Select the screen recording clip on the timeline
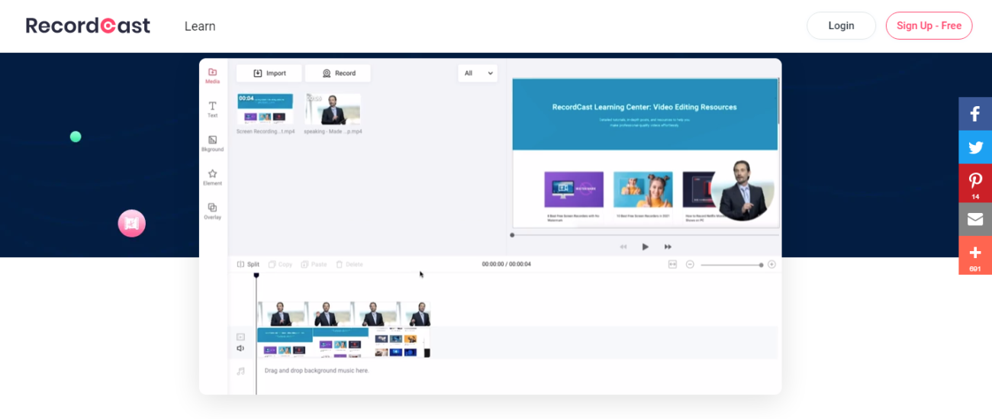992x419 pixels. point(343,343)
